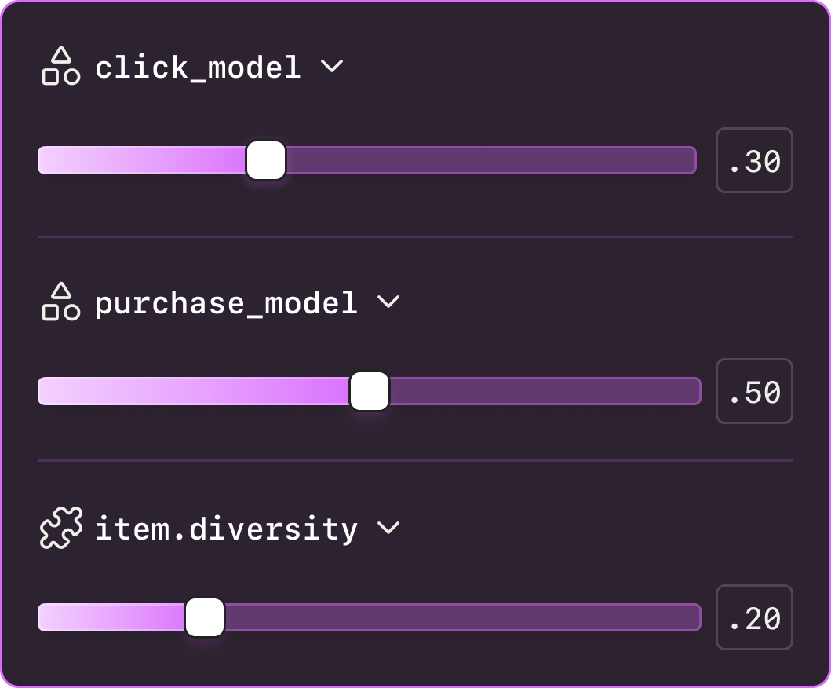Select the purchase_model label text

pyautogui.click(x=226, y=303)
